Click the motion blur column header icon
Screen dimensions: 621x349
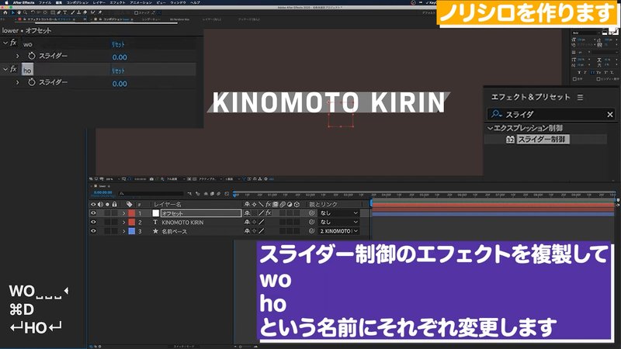pyautogui.click(x=283, y=204)
